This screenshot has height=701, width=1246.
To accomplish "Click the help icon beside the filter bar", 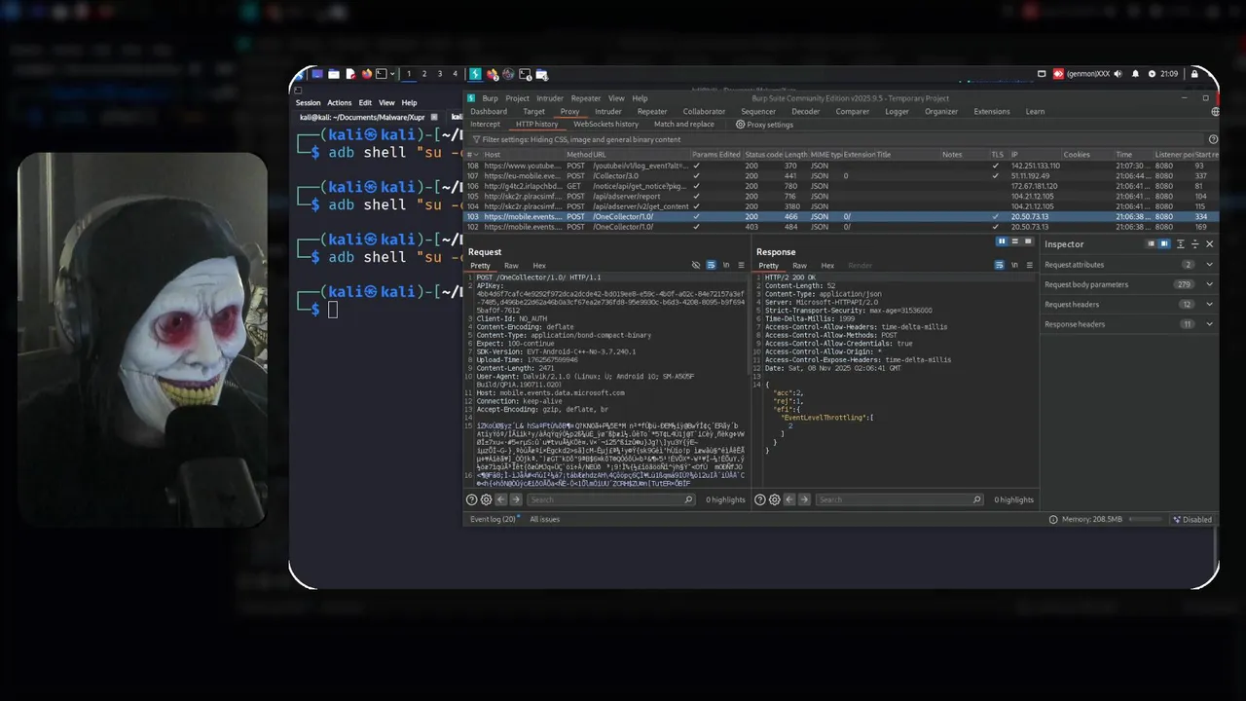I will pyautogui.click(x=1213, y=139).
